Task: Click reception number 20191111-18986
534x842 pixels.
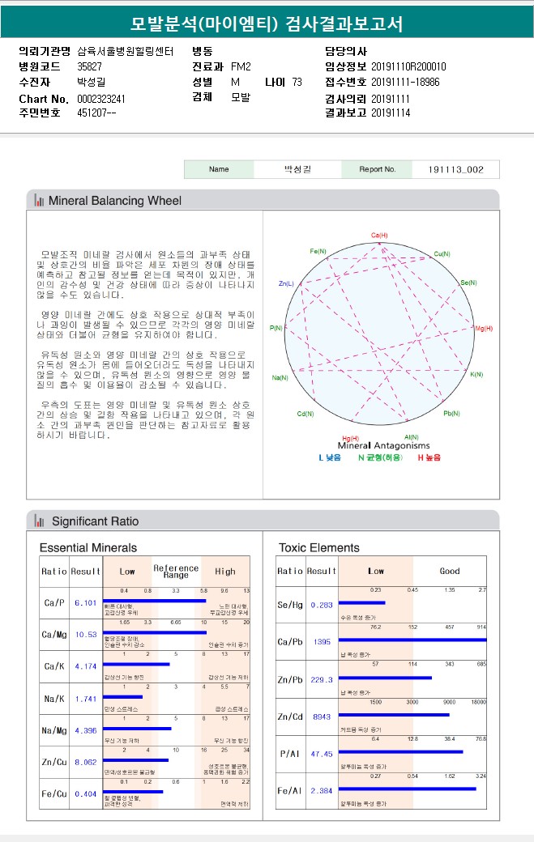Action: (405, 82)
